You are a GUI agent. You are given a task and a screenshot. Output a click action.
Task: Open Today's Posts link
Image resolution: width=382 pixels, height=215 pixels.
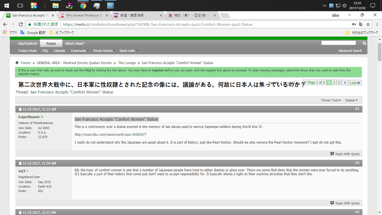point(27,51)
